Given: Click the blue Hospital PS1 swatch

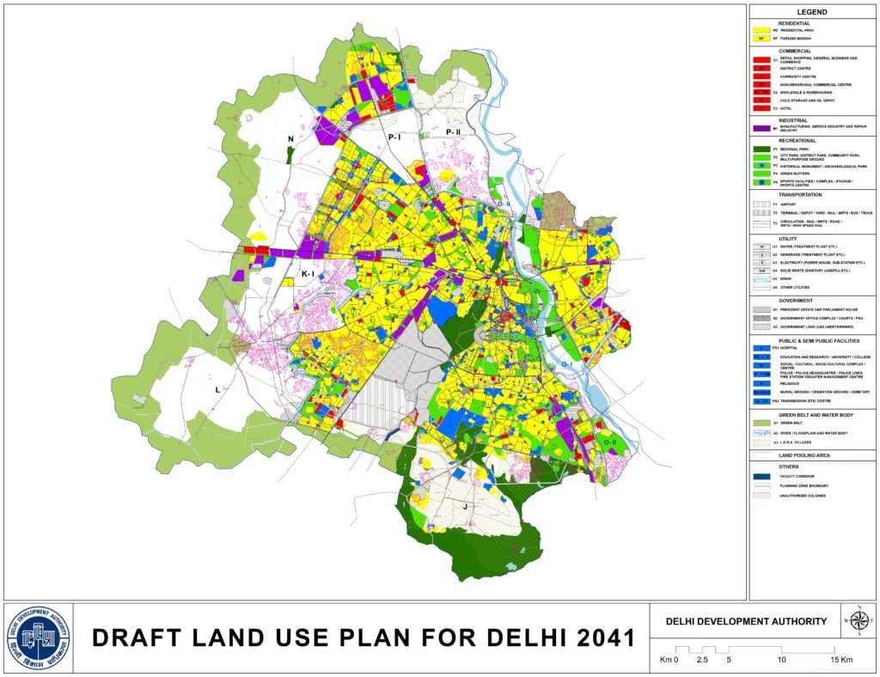Looking at the screenshot, I should 761,348.
